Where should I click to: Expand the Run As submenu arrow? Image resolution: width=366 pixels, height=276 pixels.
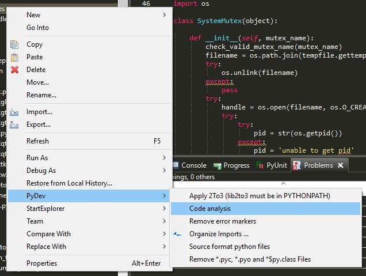pos(165,158)
